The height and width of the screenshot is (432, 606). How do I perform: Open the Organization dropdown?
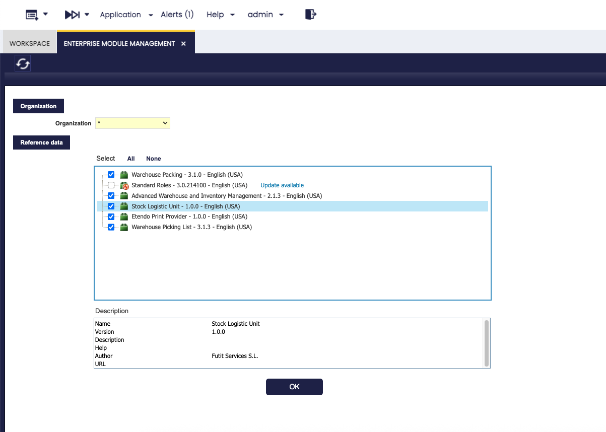[132, 123]
